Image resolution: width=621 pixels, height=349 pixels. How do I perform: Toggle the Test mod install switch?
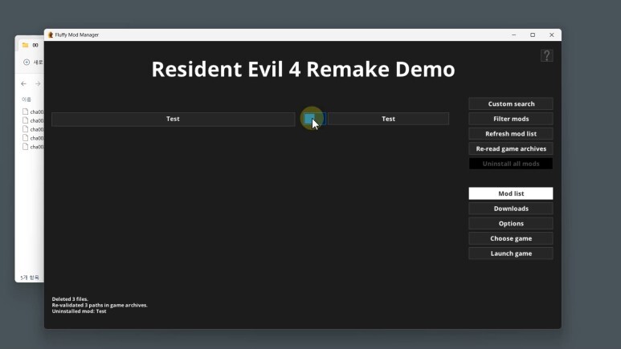click(314, 119)
